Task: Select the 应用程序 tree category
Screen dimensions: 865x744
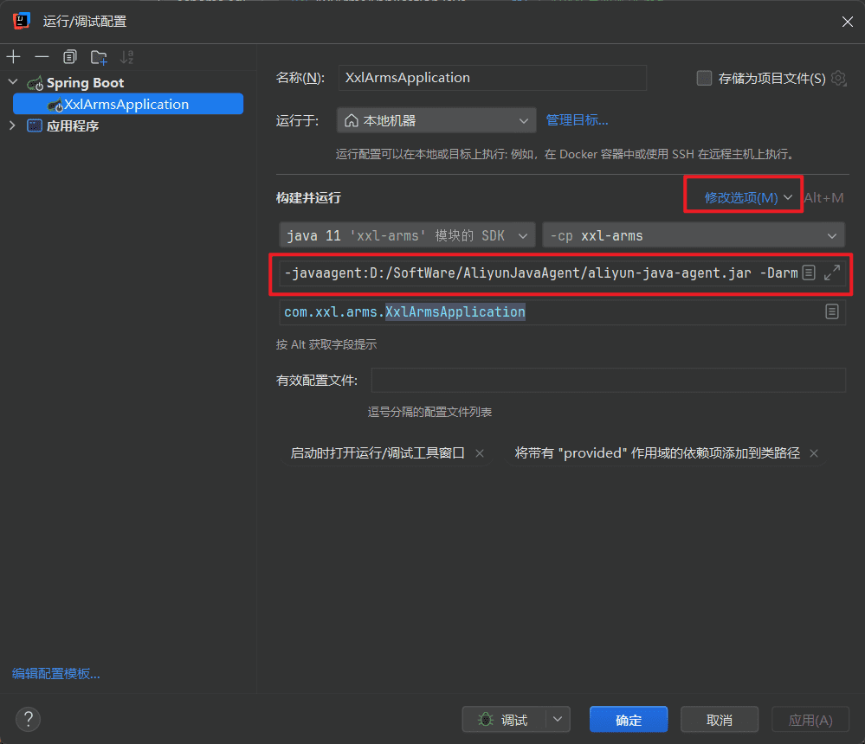Action: (x=72, y=125)
